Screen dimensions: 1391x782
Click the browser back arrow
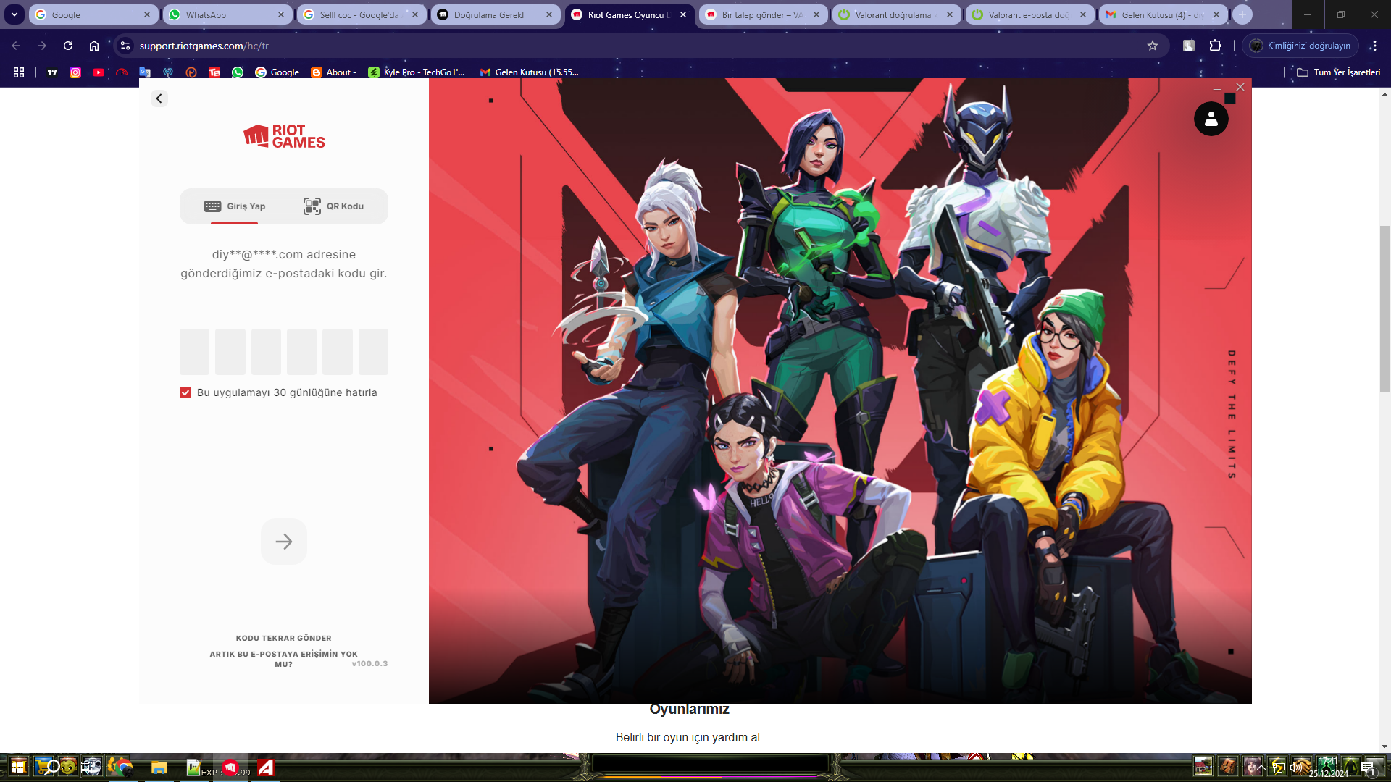[16, 46]
